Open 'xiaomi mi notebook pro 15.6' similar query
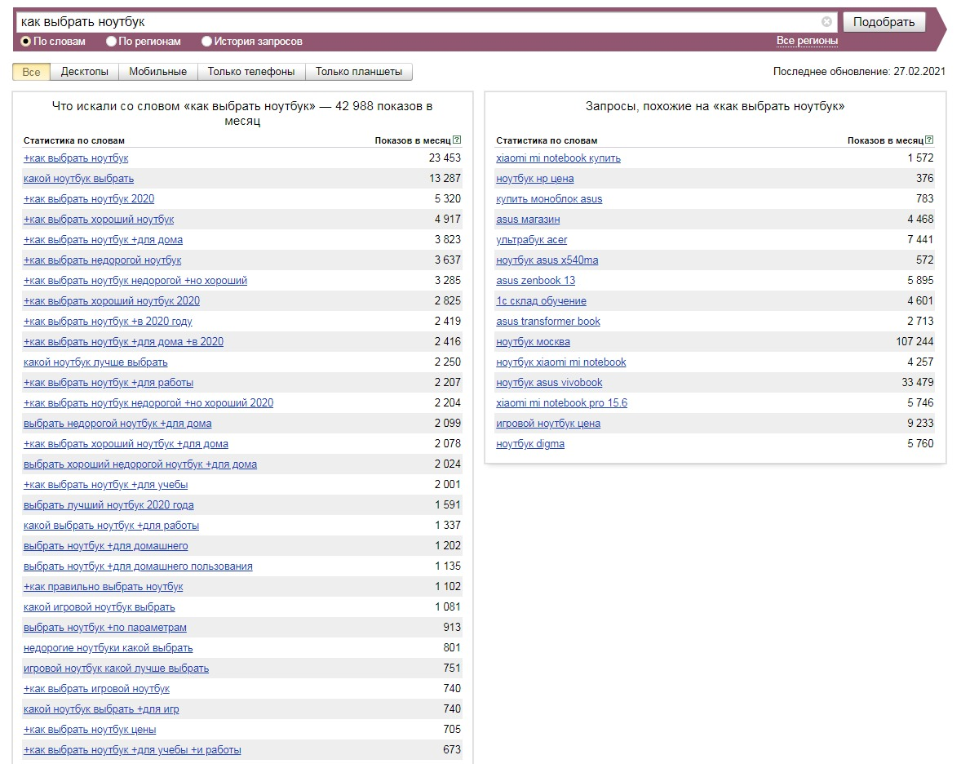 (561, 403)
